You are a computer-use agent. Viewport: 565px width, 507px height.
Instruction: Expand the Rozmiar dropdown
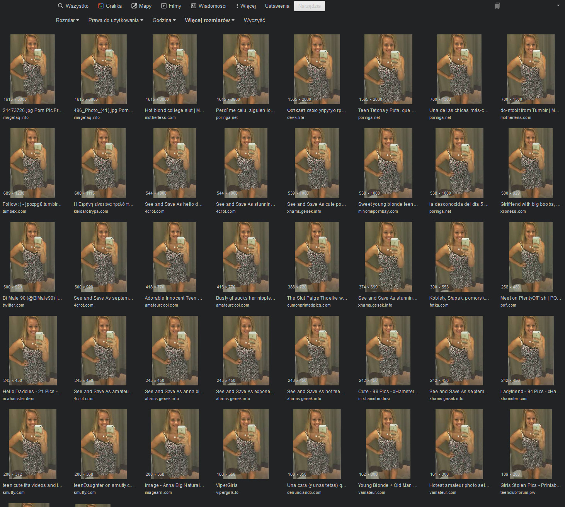click(x=67, y=20)
